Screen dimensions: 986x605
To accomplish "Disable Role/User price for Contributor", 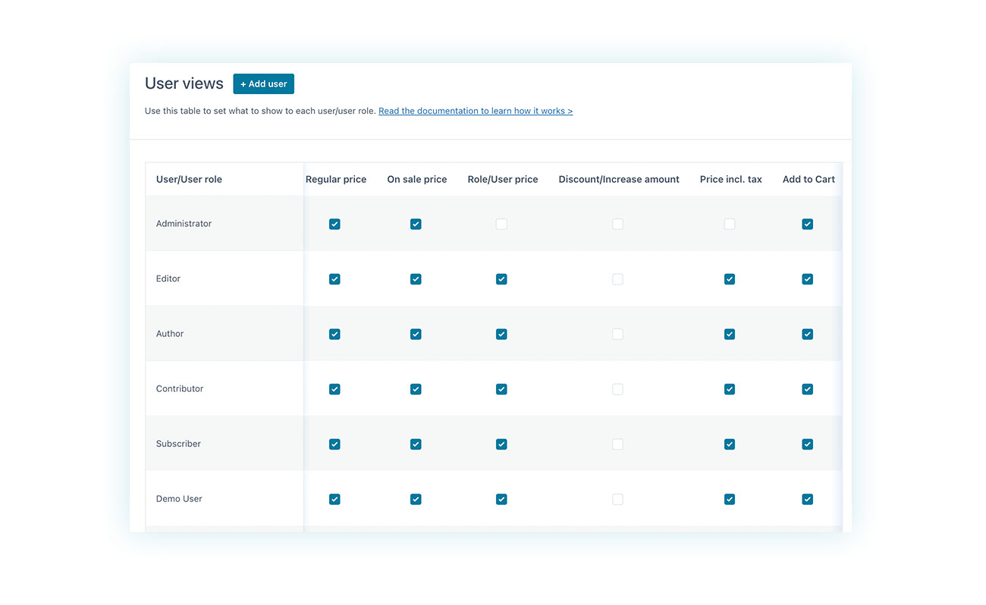I will [x=501, y=389].
